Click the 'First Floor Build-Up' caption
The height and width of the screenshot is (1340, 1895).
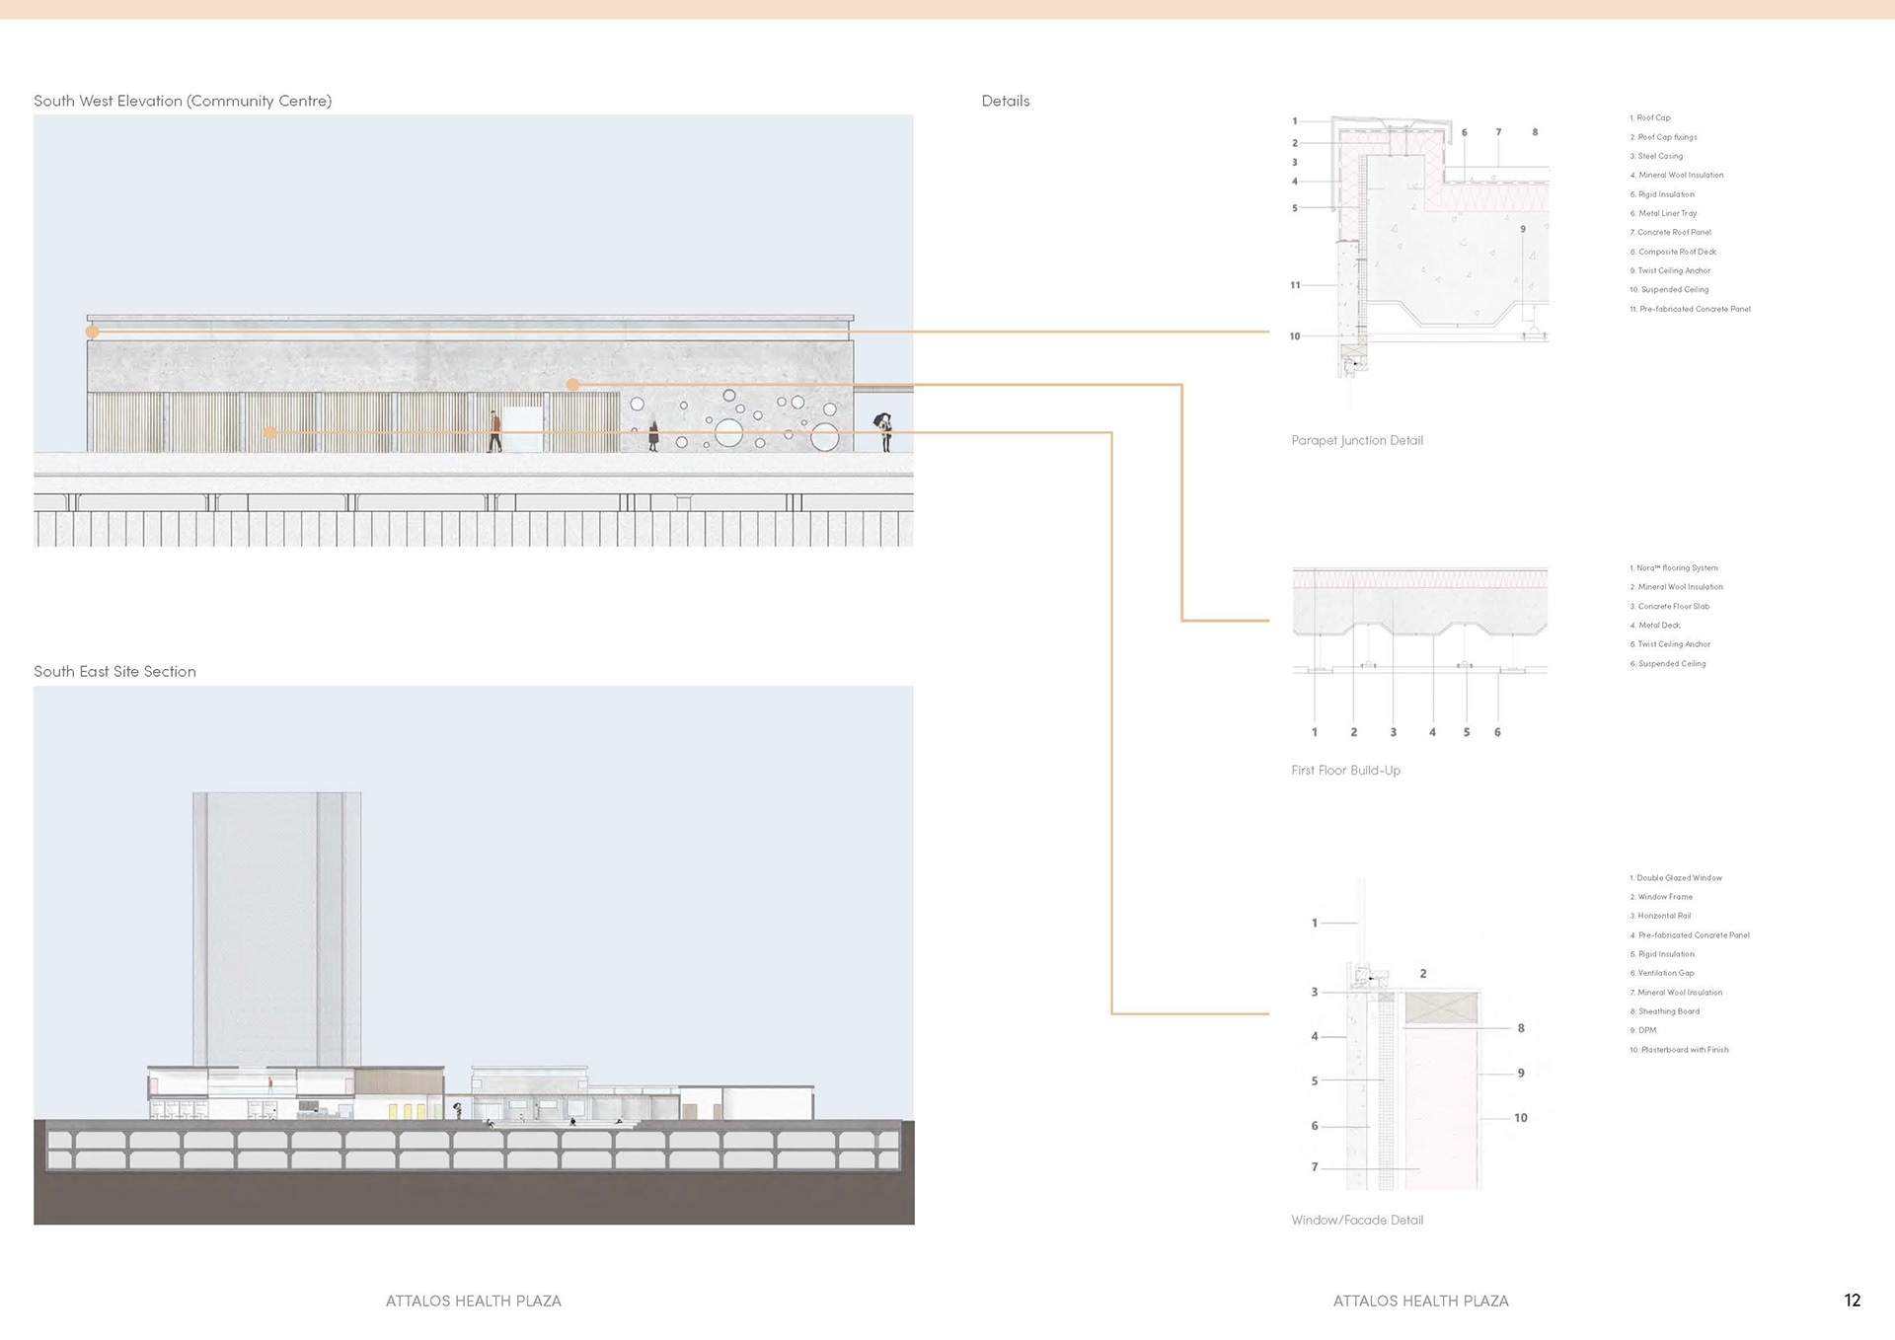point(1345,771)
